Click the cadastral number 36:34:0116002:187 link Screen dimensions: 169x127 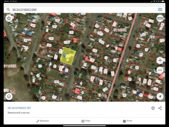point(19,108)
